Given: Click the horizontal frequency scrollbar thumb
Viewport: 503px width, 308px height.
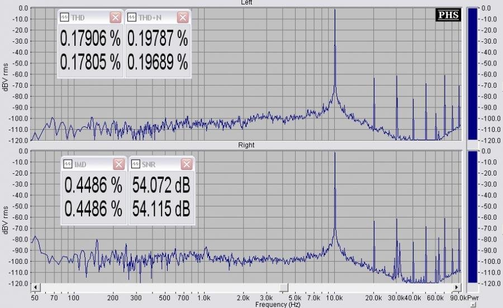Looking at the screenshot, I should point(284,287).
